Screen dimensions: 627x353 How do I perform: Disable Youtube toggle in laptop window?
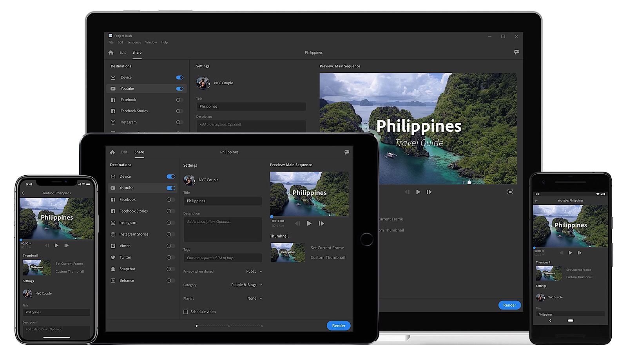pos(180,89)
